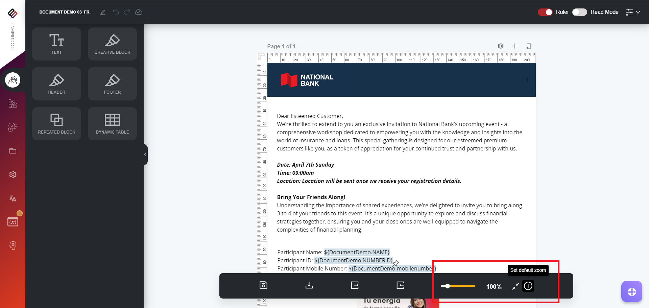
Task: Insert a Dynamic Table block
Action: point(112,123)
